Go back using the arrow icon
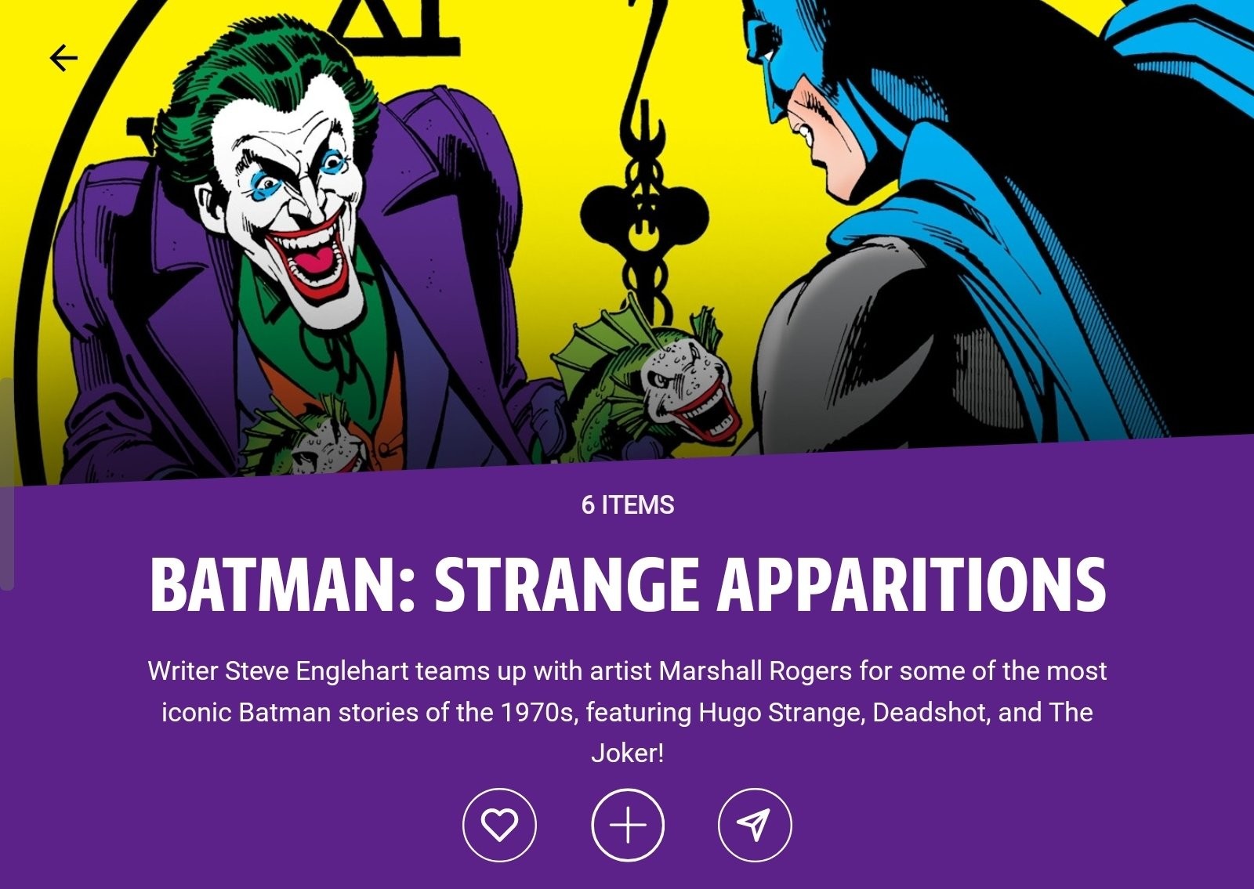1254x889 pixels. pyautogui.click(x=63, y=58)
